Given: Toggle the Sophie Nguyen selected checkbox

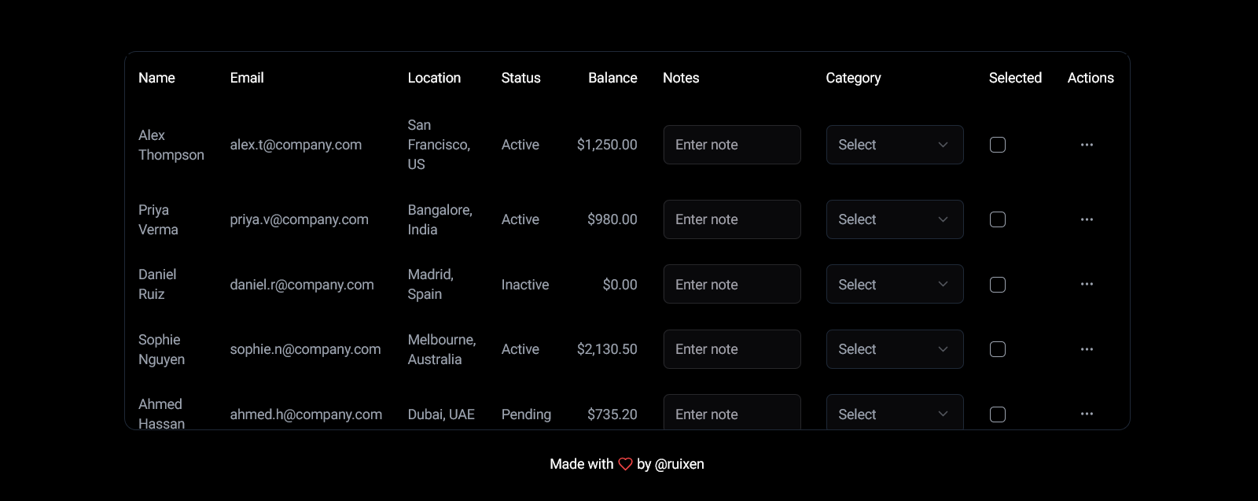Looking at the screenshot, I should tap(997, 349).
